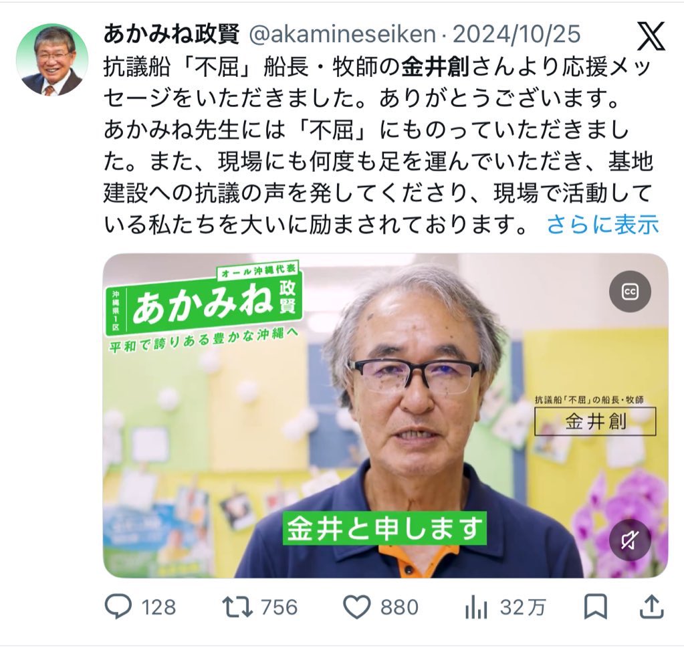Open the reply comment icon
The width and height of the screenshot is (684, 650).
pos(118,607)
